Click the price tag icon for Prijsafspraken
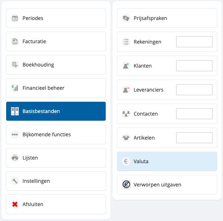Image resolution: width=223 pixels, height=221 pixels. click(126, 18)
